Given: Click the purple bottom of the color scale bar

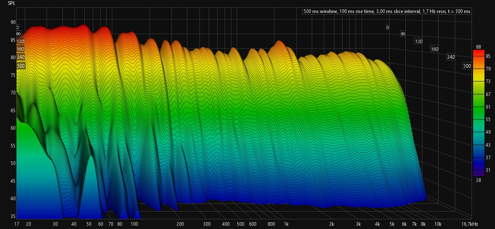Looking at the screenshot, I should coord(478,173).
